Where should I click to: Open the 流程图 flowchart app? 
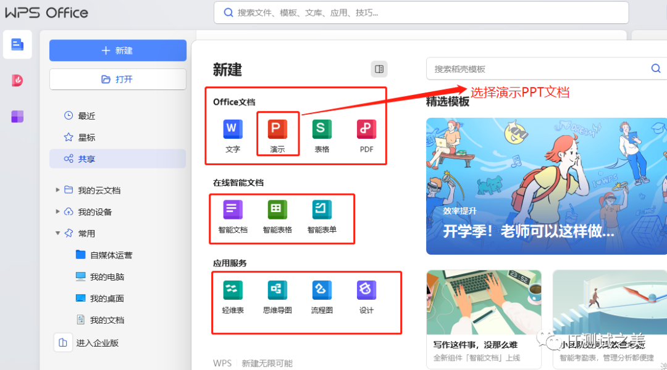(322, 290)
